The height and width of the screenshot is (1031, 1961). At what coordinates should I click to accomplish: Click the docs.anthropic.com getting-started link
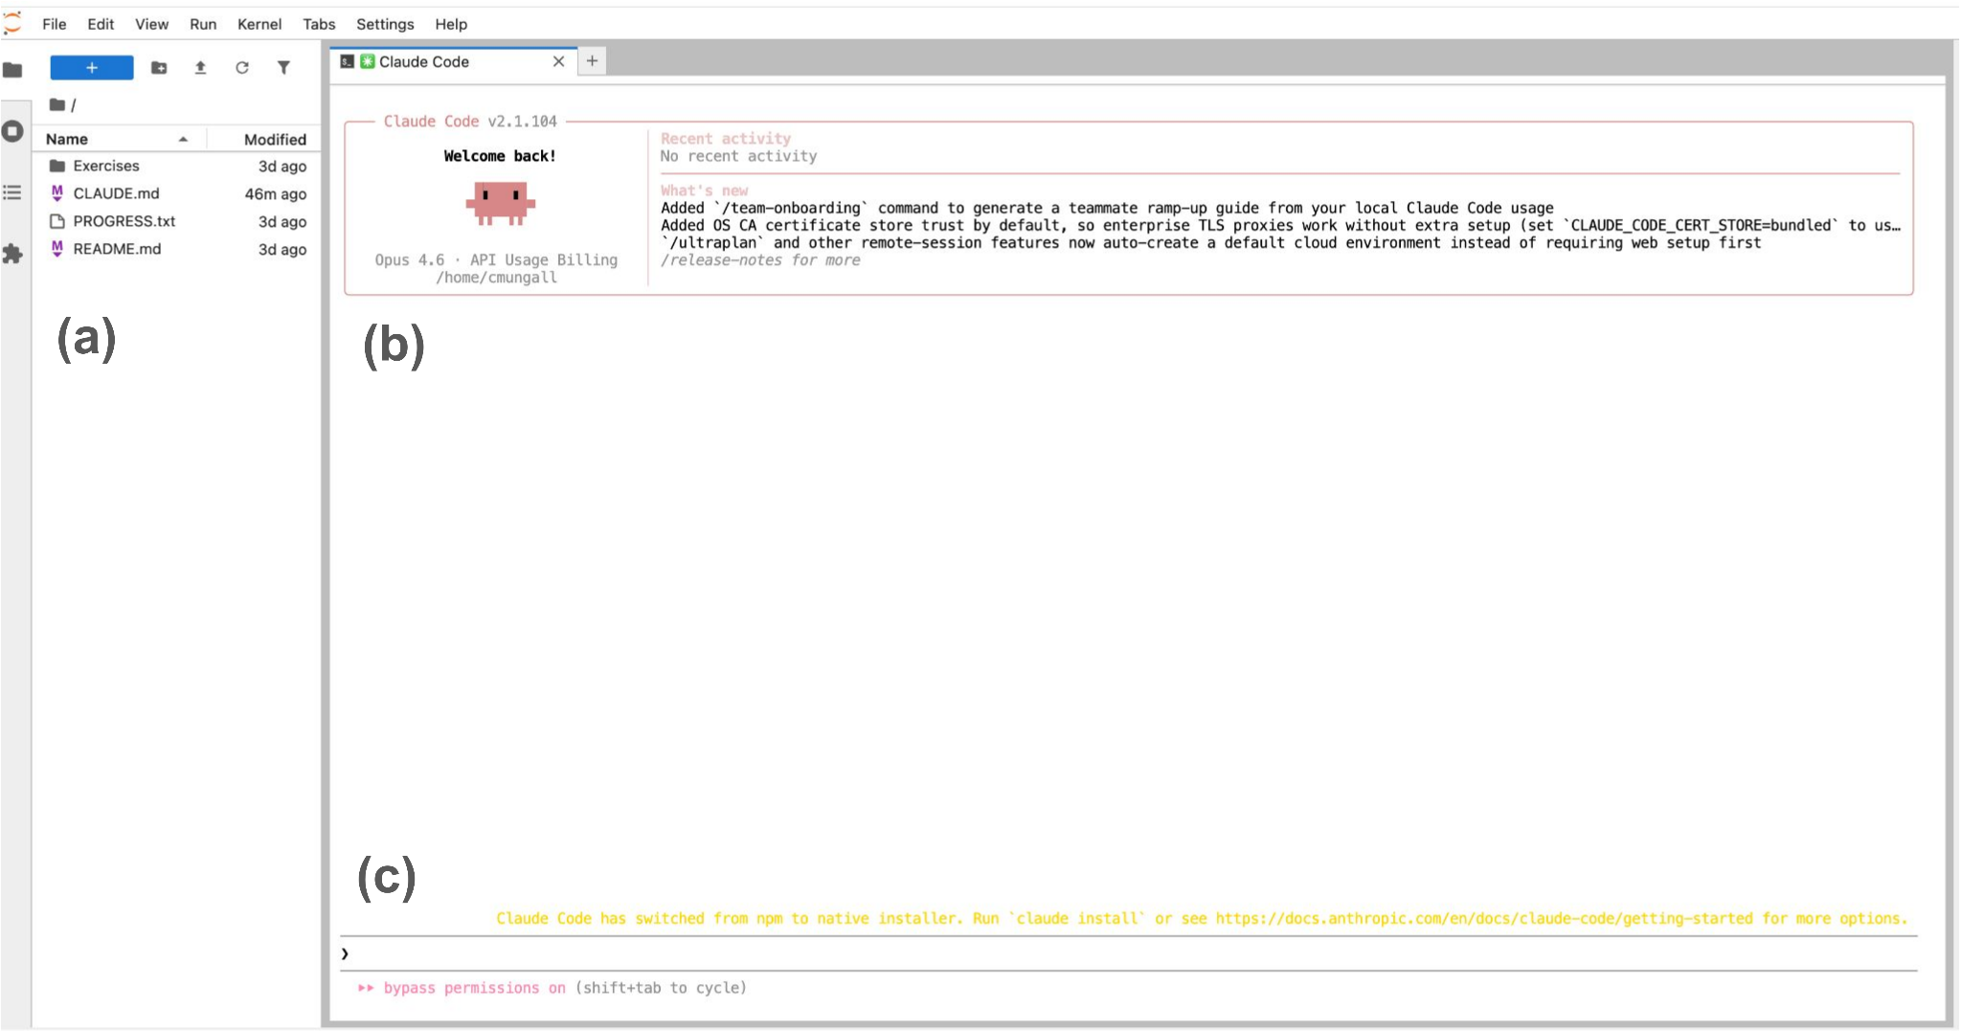[1484, 918]
